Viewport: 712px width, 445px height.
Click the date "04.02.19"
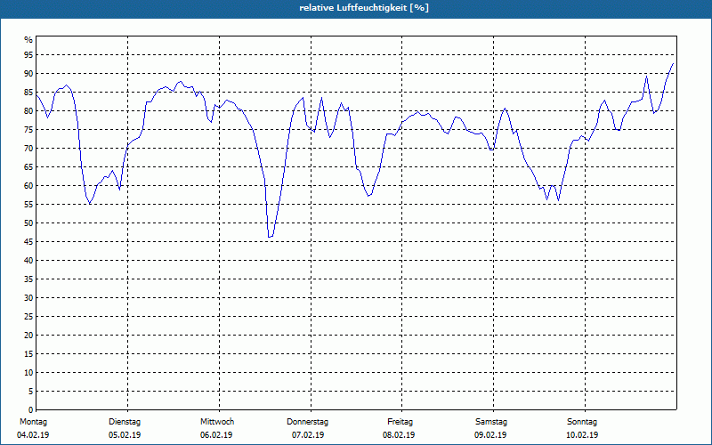(x=33, y=435)
